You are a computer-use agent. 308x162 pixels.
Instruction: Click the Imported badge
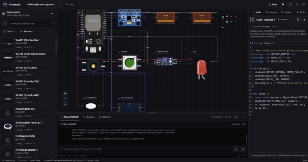coord(283,19)
